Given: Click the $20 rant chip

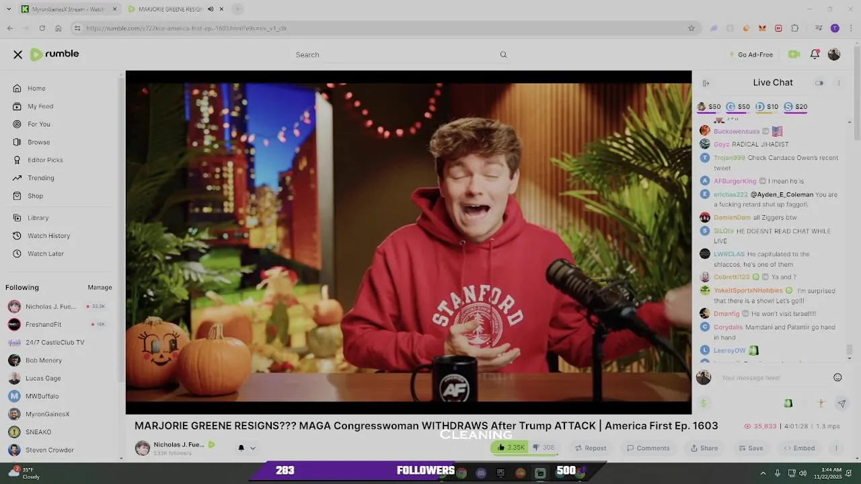Looking at the screenshot, I should [x=796, y=106].
